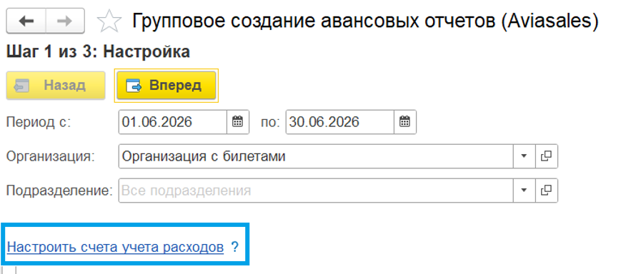Click the Организация: field label
Screen dimensions: 626x274
point(51,157)
